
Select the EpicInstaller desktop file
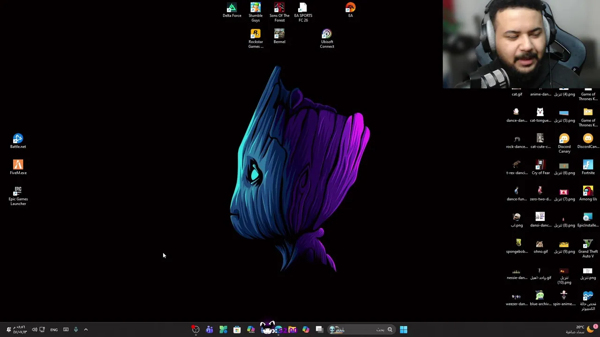(588, 220)
